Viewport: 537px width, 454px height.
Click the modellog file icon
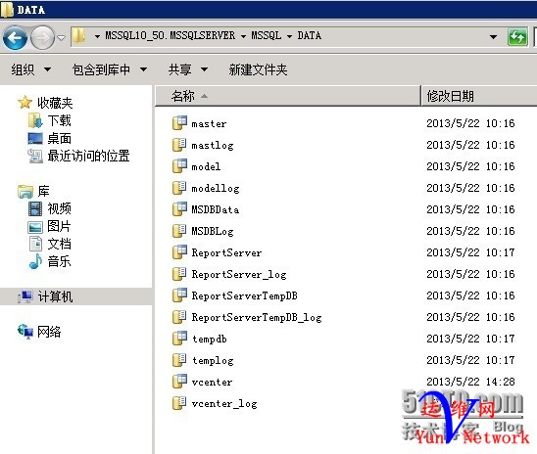pyautogui.click(x=179, y=188)
